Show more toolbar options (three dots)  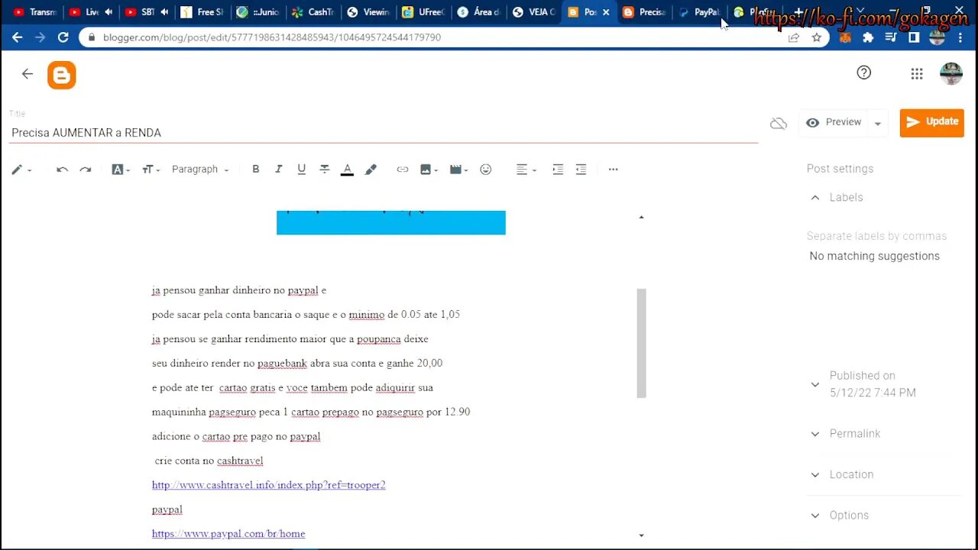[x=613, y=170]
